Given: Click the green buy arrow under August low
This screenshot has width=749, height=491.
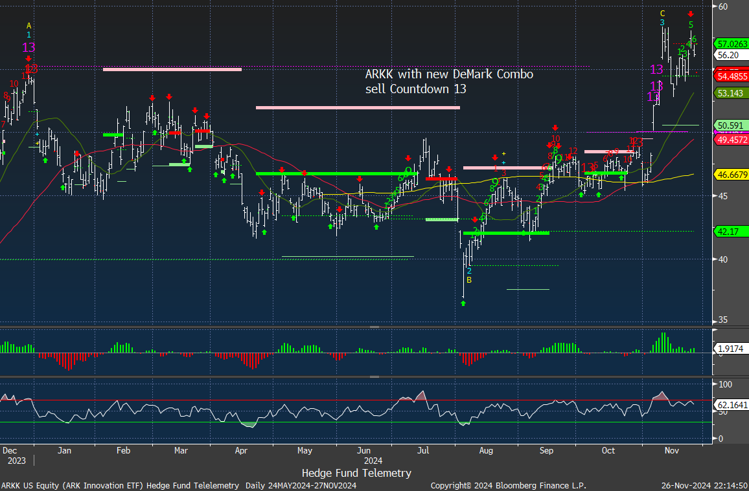Looking at the screenshot, I should click(463, 303).
